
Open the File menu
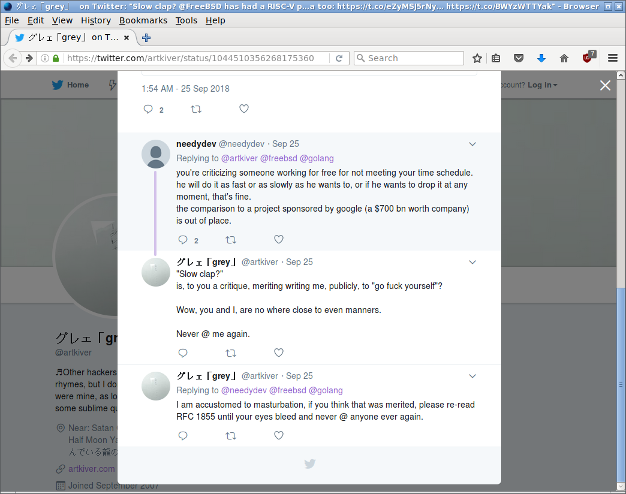[11, 20]
